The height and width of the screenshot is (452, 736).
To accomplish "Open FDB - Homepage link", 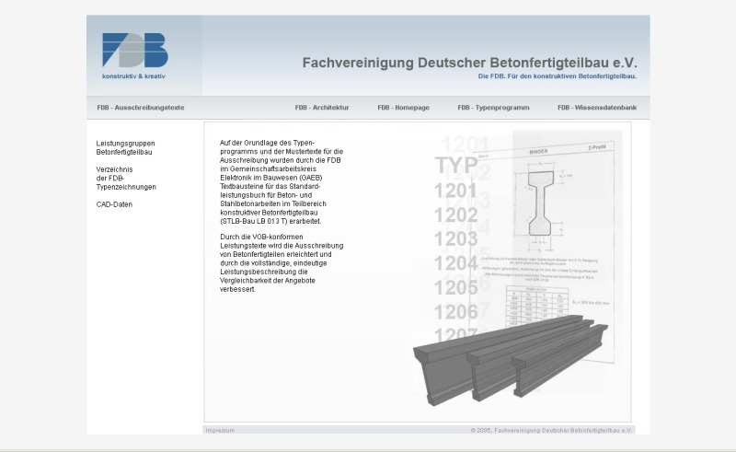I will click(x=404, y=108).
